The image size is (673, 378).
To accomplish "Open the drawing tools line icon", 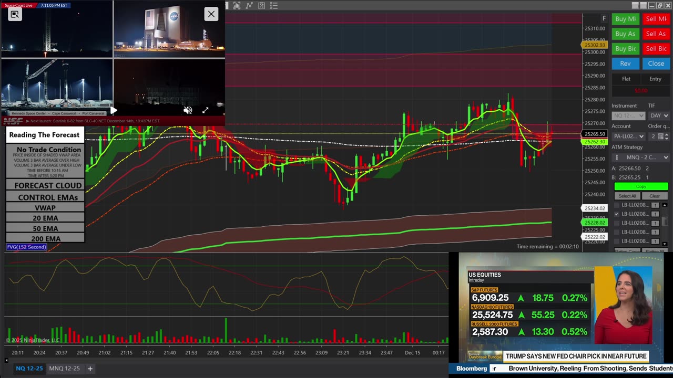I will point(249,6).
